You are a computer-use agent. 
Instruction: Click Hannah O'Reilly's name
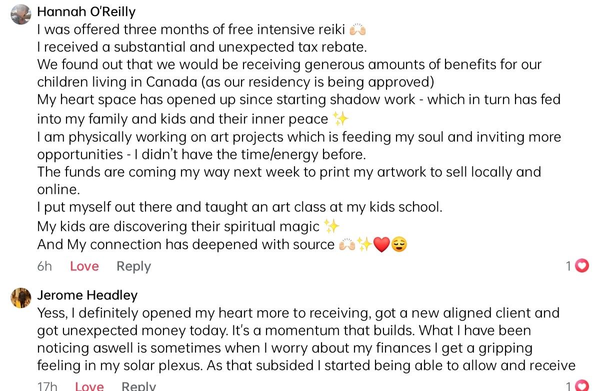(86, 11)
